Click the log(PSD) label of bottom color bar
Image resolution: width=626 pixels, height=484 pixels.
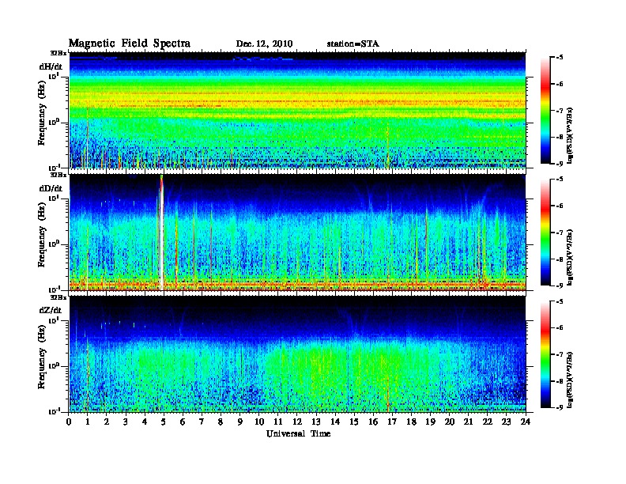(x=571, y=380)
